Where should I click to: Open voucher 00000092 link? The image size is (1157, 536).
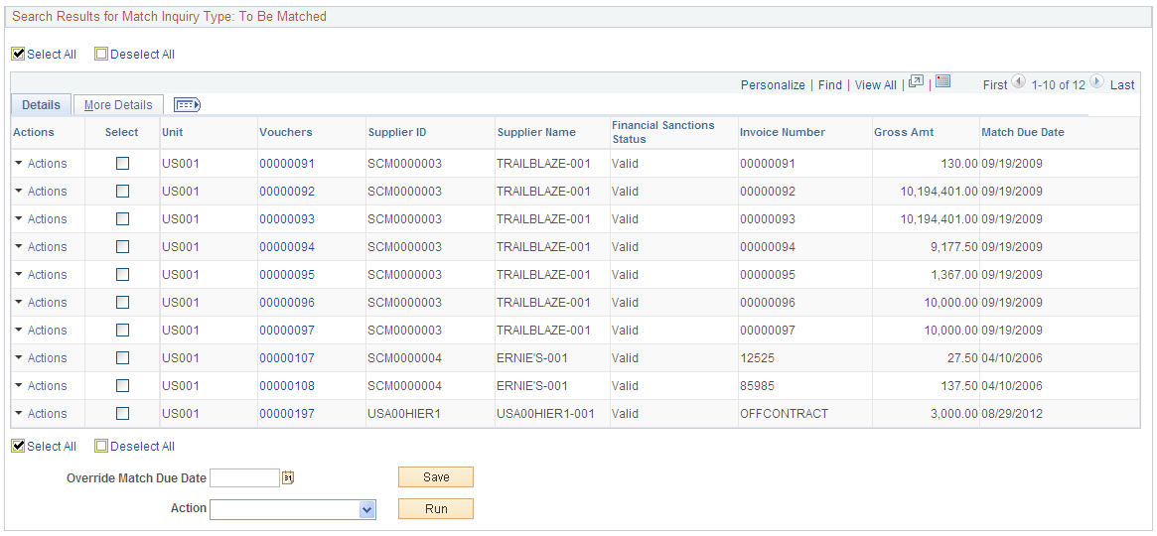coord(287,191)
